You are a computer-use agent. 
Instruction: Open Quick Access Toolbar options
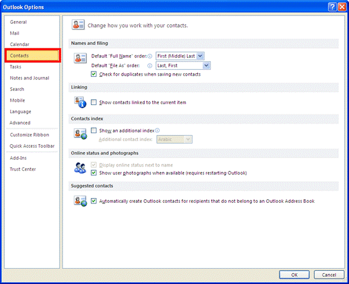[x=32, y=146]
